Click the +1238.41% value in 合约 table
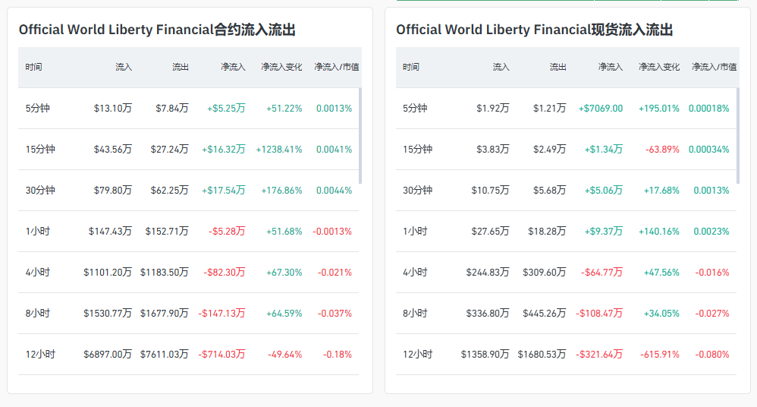The height and width of the screenshot is (407, 757). coord(278,150)
